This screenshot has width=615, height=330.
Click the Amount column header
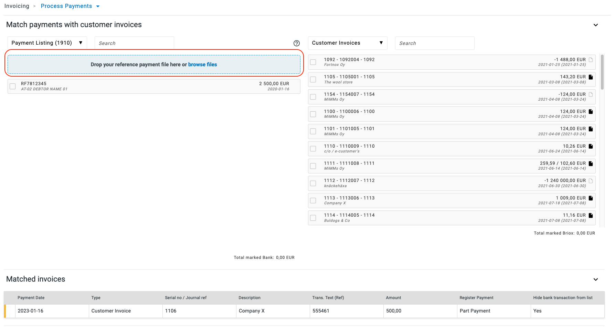click(393, 298)
